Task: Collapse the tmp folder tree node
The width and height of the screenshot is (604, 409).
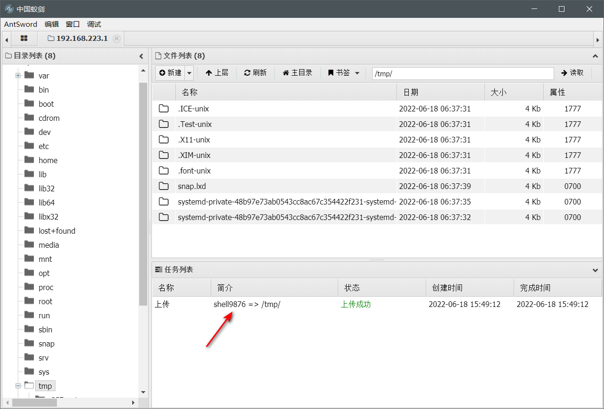Action: 18,386
